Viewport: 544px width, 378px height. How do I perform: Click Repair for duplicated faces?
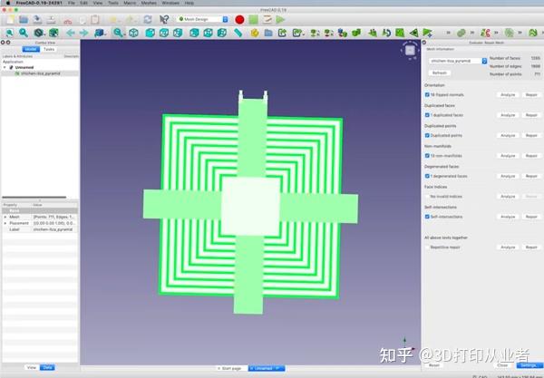(x=531, y=115)
